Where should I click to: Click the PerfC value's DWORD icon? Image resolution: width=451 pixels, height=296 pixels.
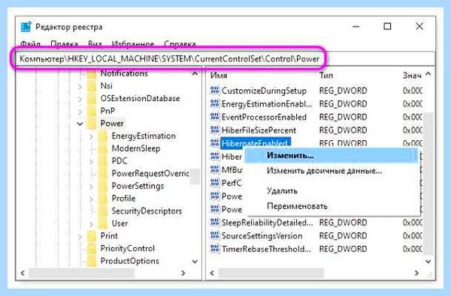click(214, 183)
